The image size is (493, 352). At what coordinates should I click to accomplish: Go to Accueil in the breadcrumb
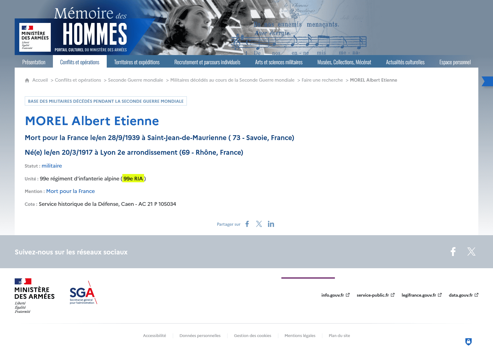point(40,80)
